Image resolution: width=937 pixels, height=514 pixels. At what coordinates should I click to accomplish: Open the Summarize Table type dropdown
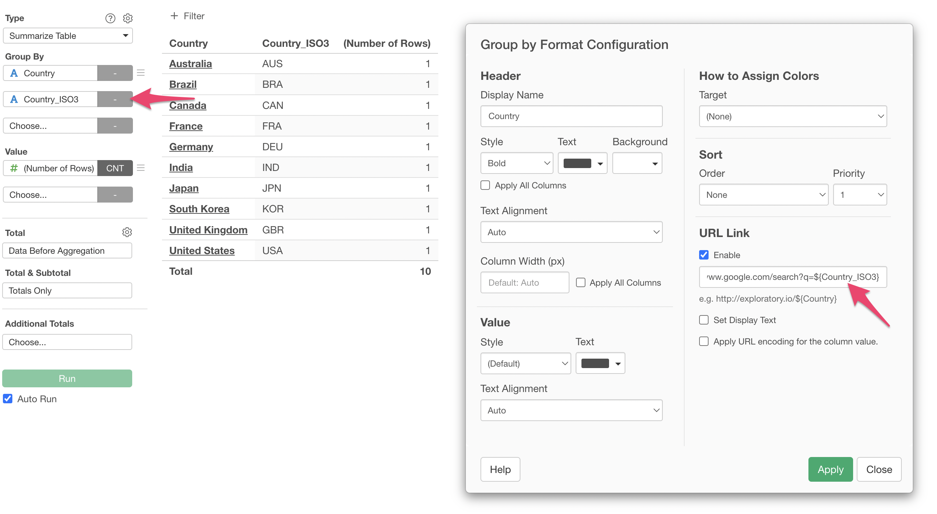pyautogui.click(x=68, y=36)
